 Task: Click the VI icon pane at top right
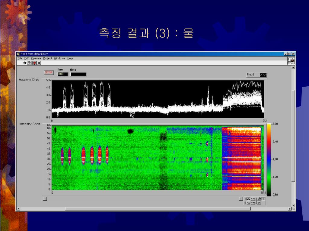[291, 60]
